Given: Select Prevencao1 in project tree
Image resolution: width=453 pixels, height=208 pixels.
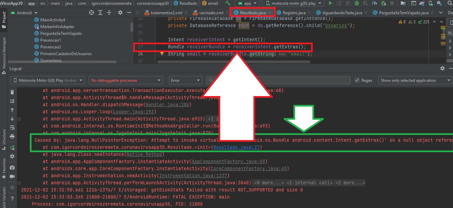Looking at the screenshot, I should pos(50,40).
